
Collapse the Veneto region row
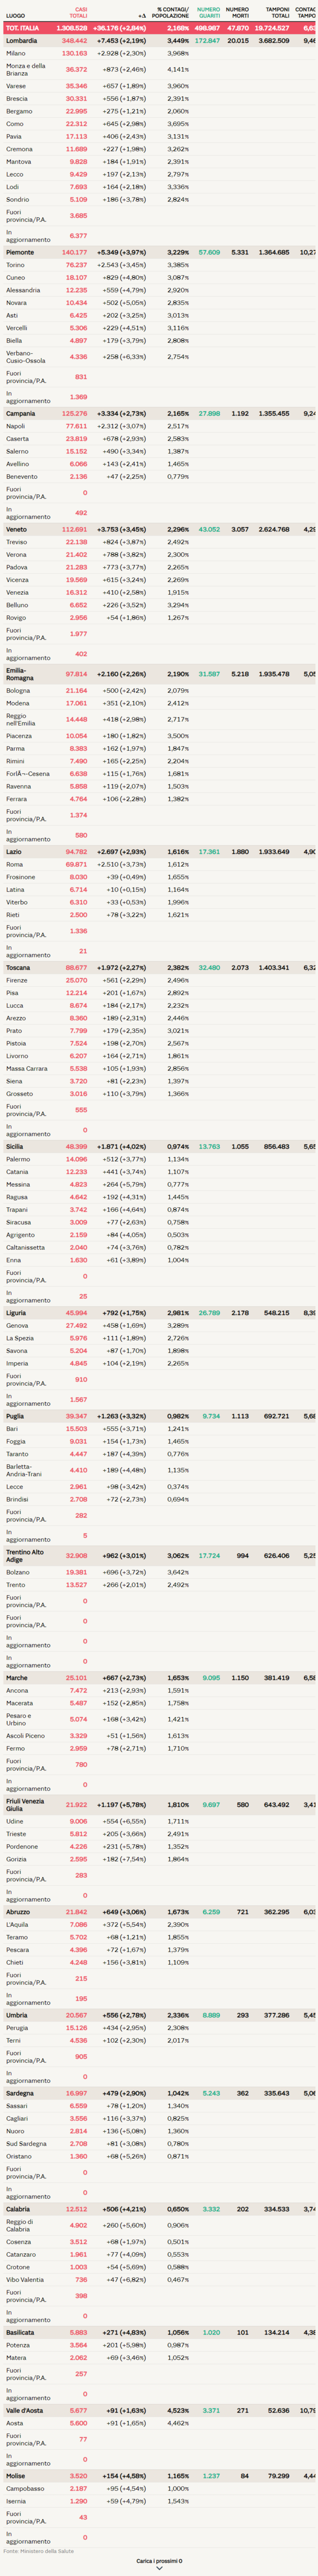159,529
